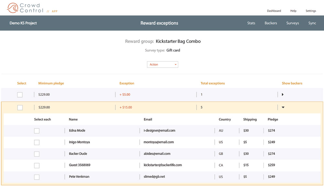The height and width of the screenshot is (188, 324).
Task: Go to the Surveys tab
Action: [x=293, y=23]
